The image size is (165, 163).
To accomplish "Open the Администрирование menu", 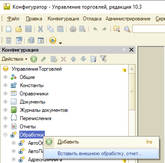I will click(128, 19).
